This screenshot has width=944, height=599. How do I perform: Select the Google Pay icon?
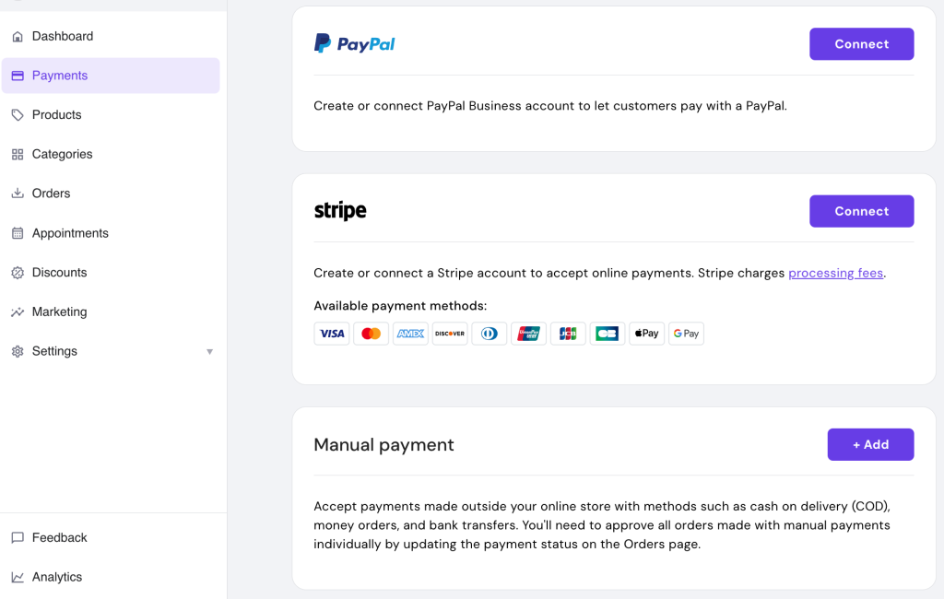click(x=686, y=333)
